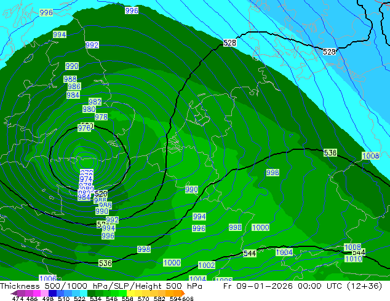Click the dark green swatch above legend value 534
Screen dimensions: 390x301
pyautogui.click(x=91, y=293)
